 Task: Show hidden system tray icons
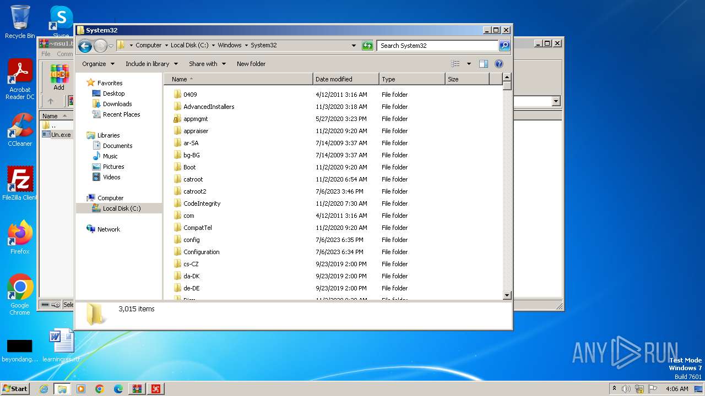614,389
